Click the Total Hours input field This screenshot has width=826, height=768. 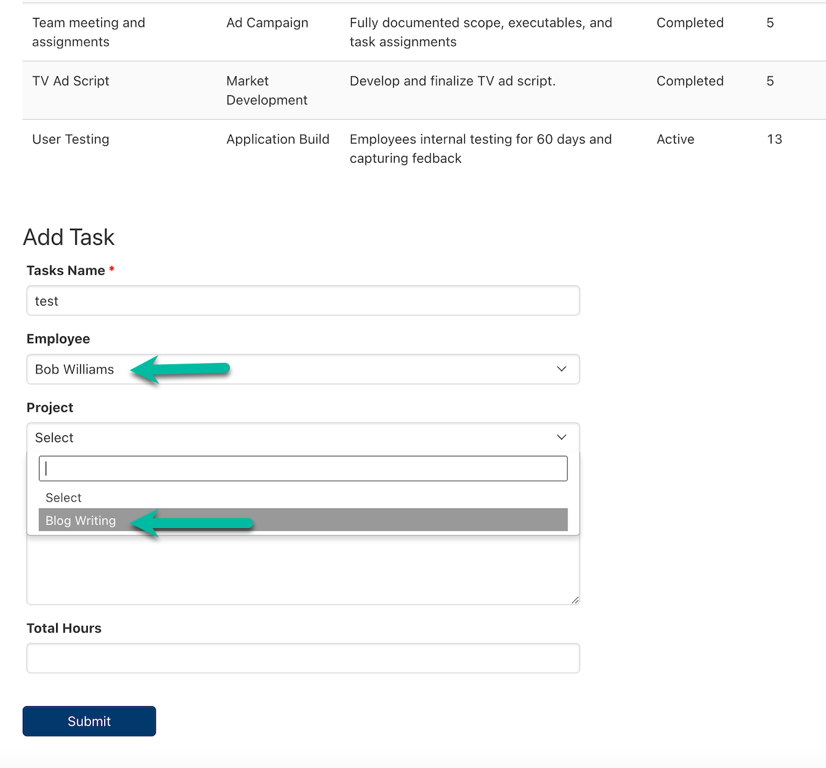[x=303, y=658]
